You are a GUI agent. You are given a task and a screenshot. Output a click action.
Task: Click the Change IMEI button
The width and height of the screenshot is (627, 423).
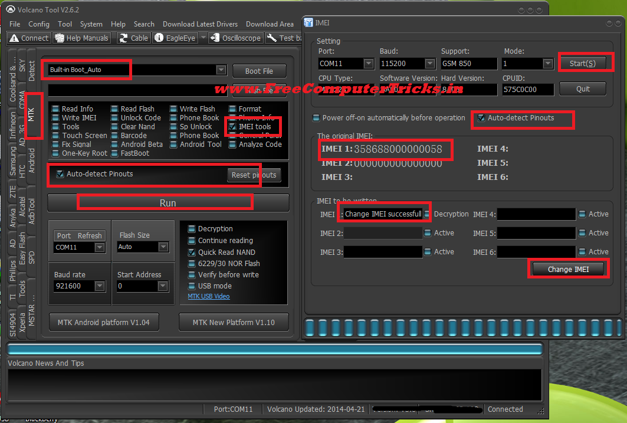(x=567, y=268)
